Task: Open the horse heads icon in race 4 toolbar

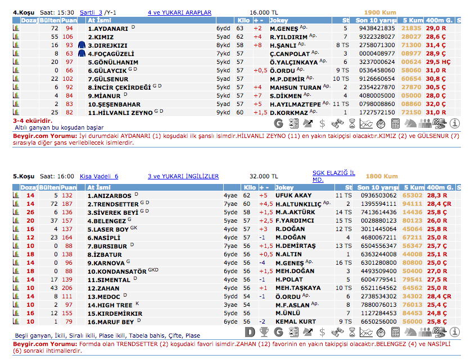Action: [410, 123]
